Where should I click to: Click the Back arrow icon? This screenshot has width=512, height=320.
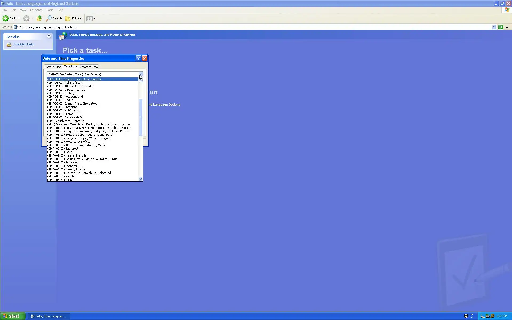(6, 18)
